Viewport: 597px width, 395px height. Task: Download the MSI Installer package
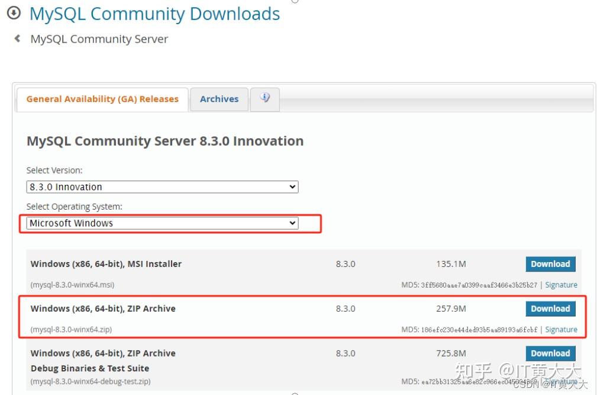[x=550, y=264]
